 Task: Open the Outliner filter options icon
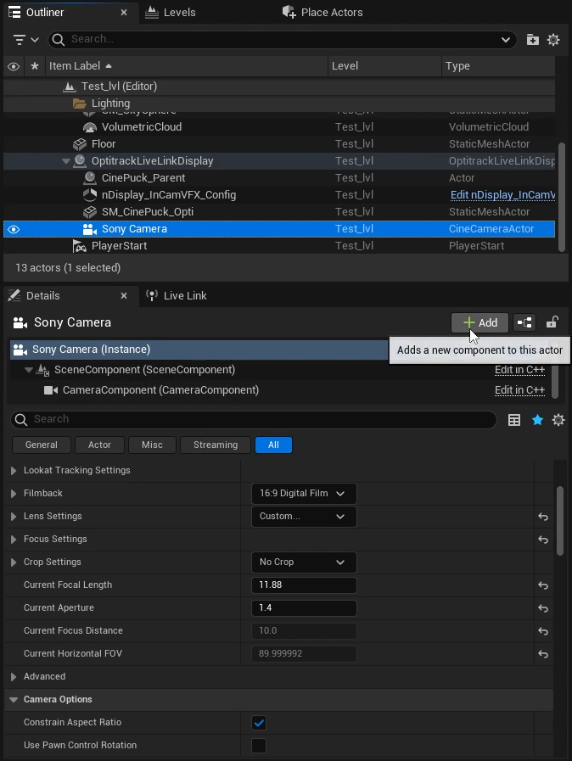26,40
